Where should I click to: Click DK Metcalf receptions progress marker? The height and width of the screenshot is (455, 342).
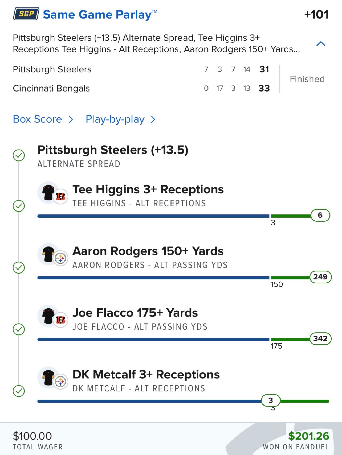[271, 400]
